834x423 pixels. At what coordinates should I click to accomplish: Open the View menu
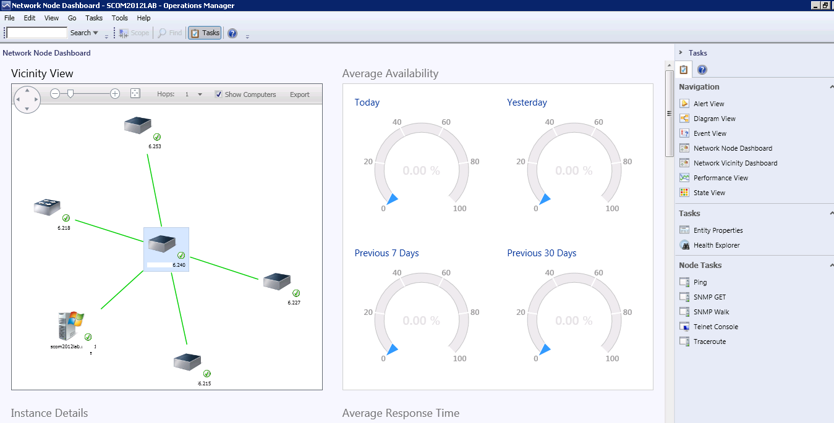[x=52, y=18]
